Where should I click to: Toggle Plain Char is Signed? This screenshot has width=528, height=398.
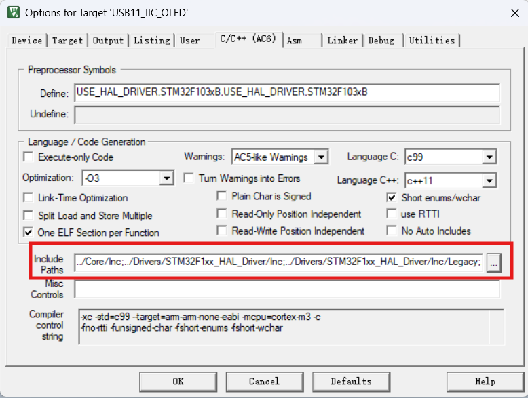(x=221, y=196)
